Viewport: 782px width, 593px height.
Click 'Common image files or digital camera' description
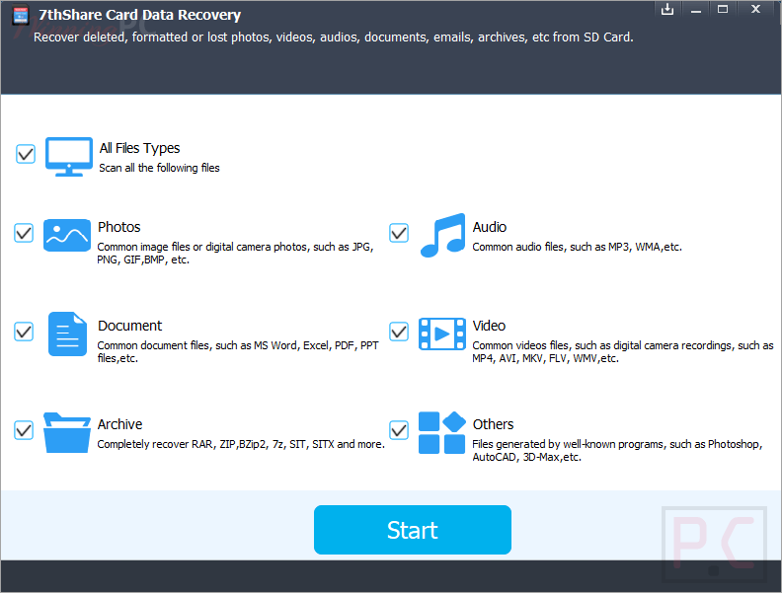(235, 254)
